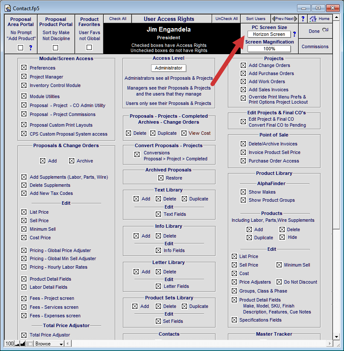Toggle Archive proposals checkbox
This screenshot has height=351, width=344.
(72, 161)
